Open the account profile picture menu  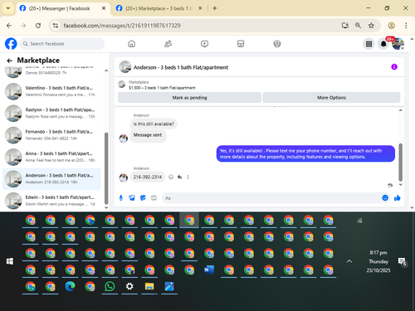(398, 44)
